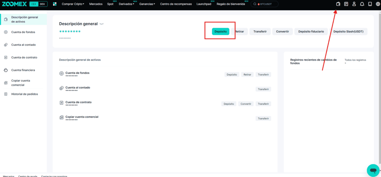Open the apps grid icon beside DEX
381x177 pixels.
pos(55,4)
